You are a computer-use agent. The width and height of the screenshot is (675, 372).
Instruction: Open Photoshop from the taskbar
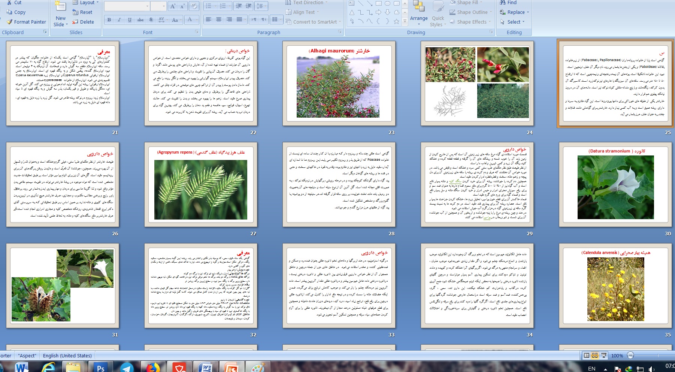101,368
